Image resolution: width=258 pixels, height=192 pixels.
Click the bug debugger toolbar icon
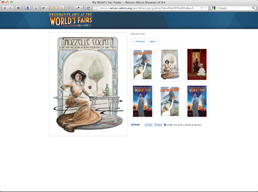coord(44,8)
